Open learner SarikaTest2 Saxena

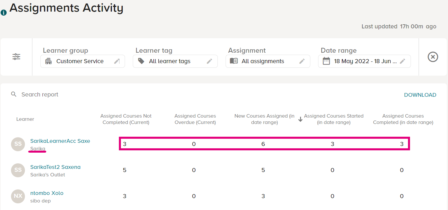coord(55,167)
